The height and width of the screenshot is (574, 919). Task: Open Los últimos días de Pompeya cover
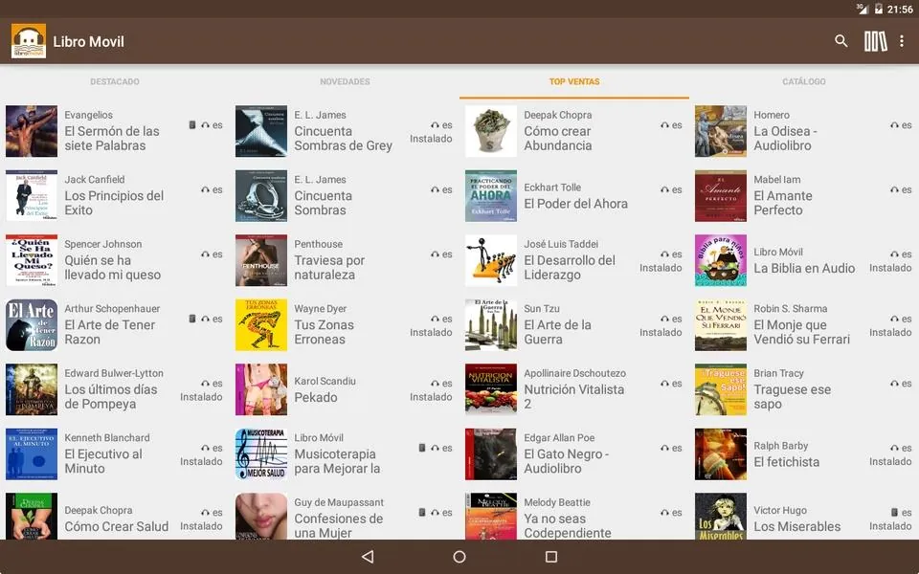(32, 389)
